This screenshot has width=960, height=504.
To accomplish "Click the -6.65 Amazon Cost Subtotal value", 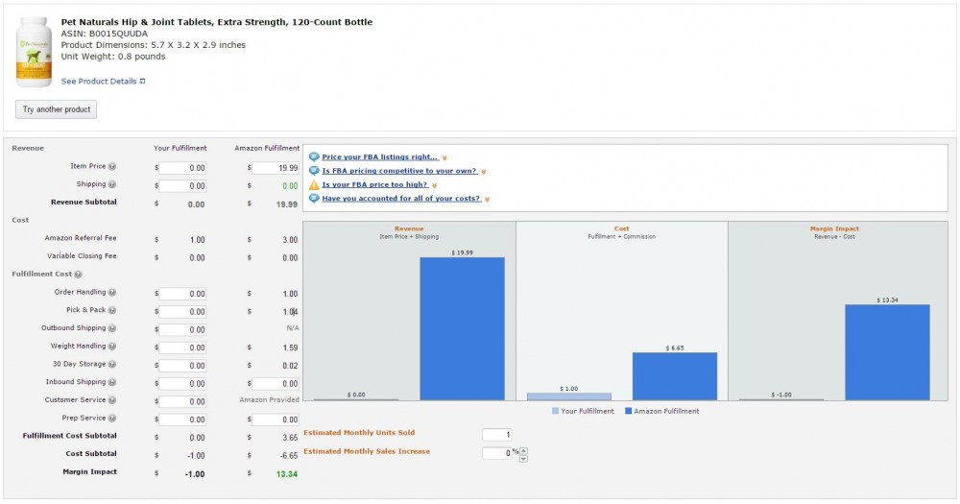I will [288, 456].
